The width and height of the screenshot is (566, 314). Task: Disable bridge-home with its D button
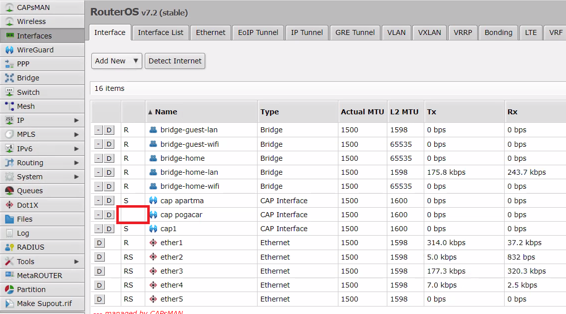click(x=109, y=158)
